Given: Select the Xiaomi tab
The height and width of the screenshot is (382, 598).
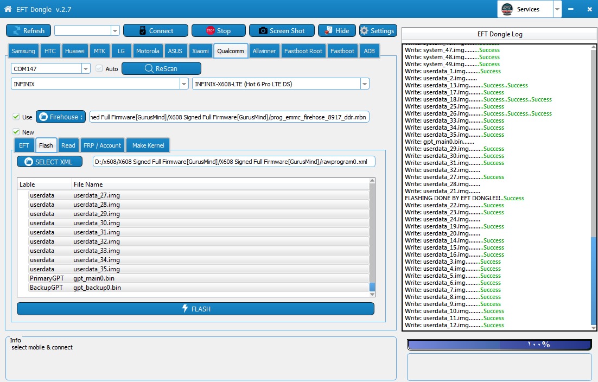Looking at the screenshot, I should [x=200, y=50].
